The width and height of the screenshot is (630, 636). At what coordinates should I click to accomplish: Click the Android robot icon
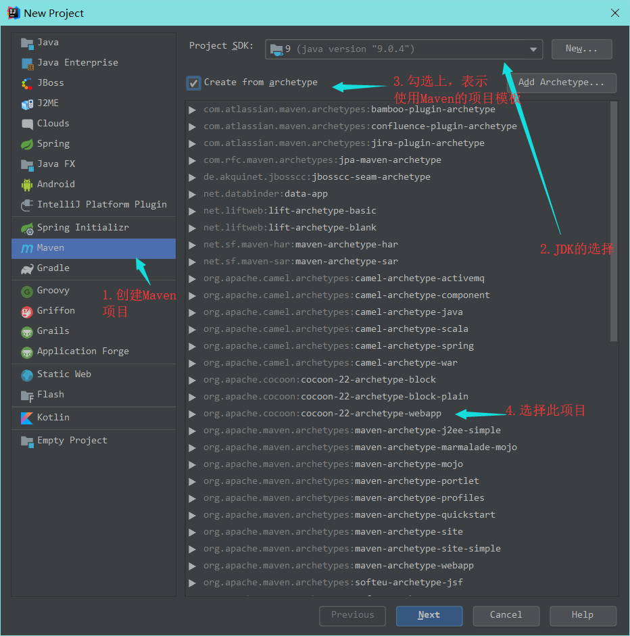pos(27,185)
